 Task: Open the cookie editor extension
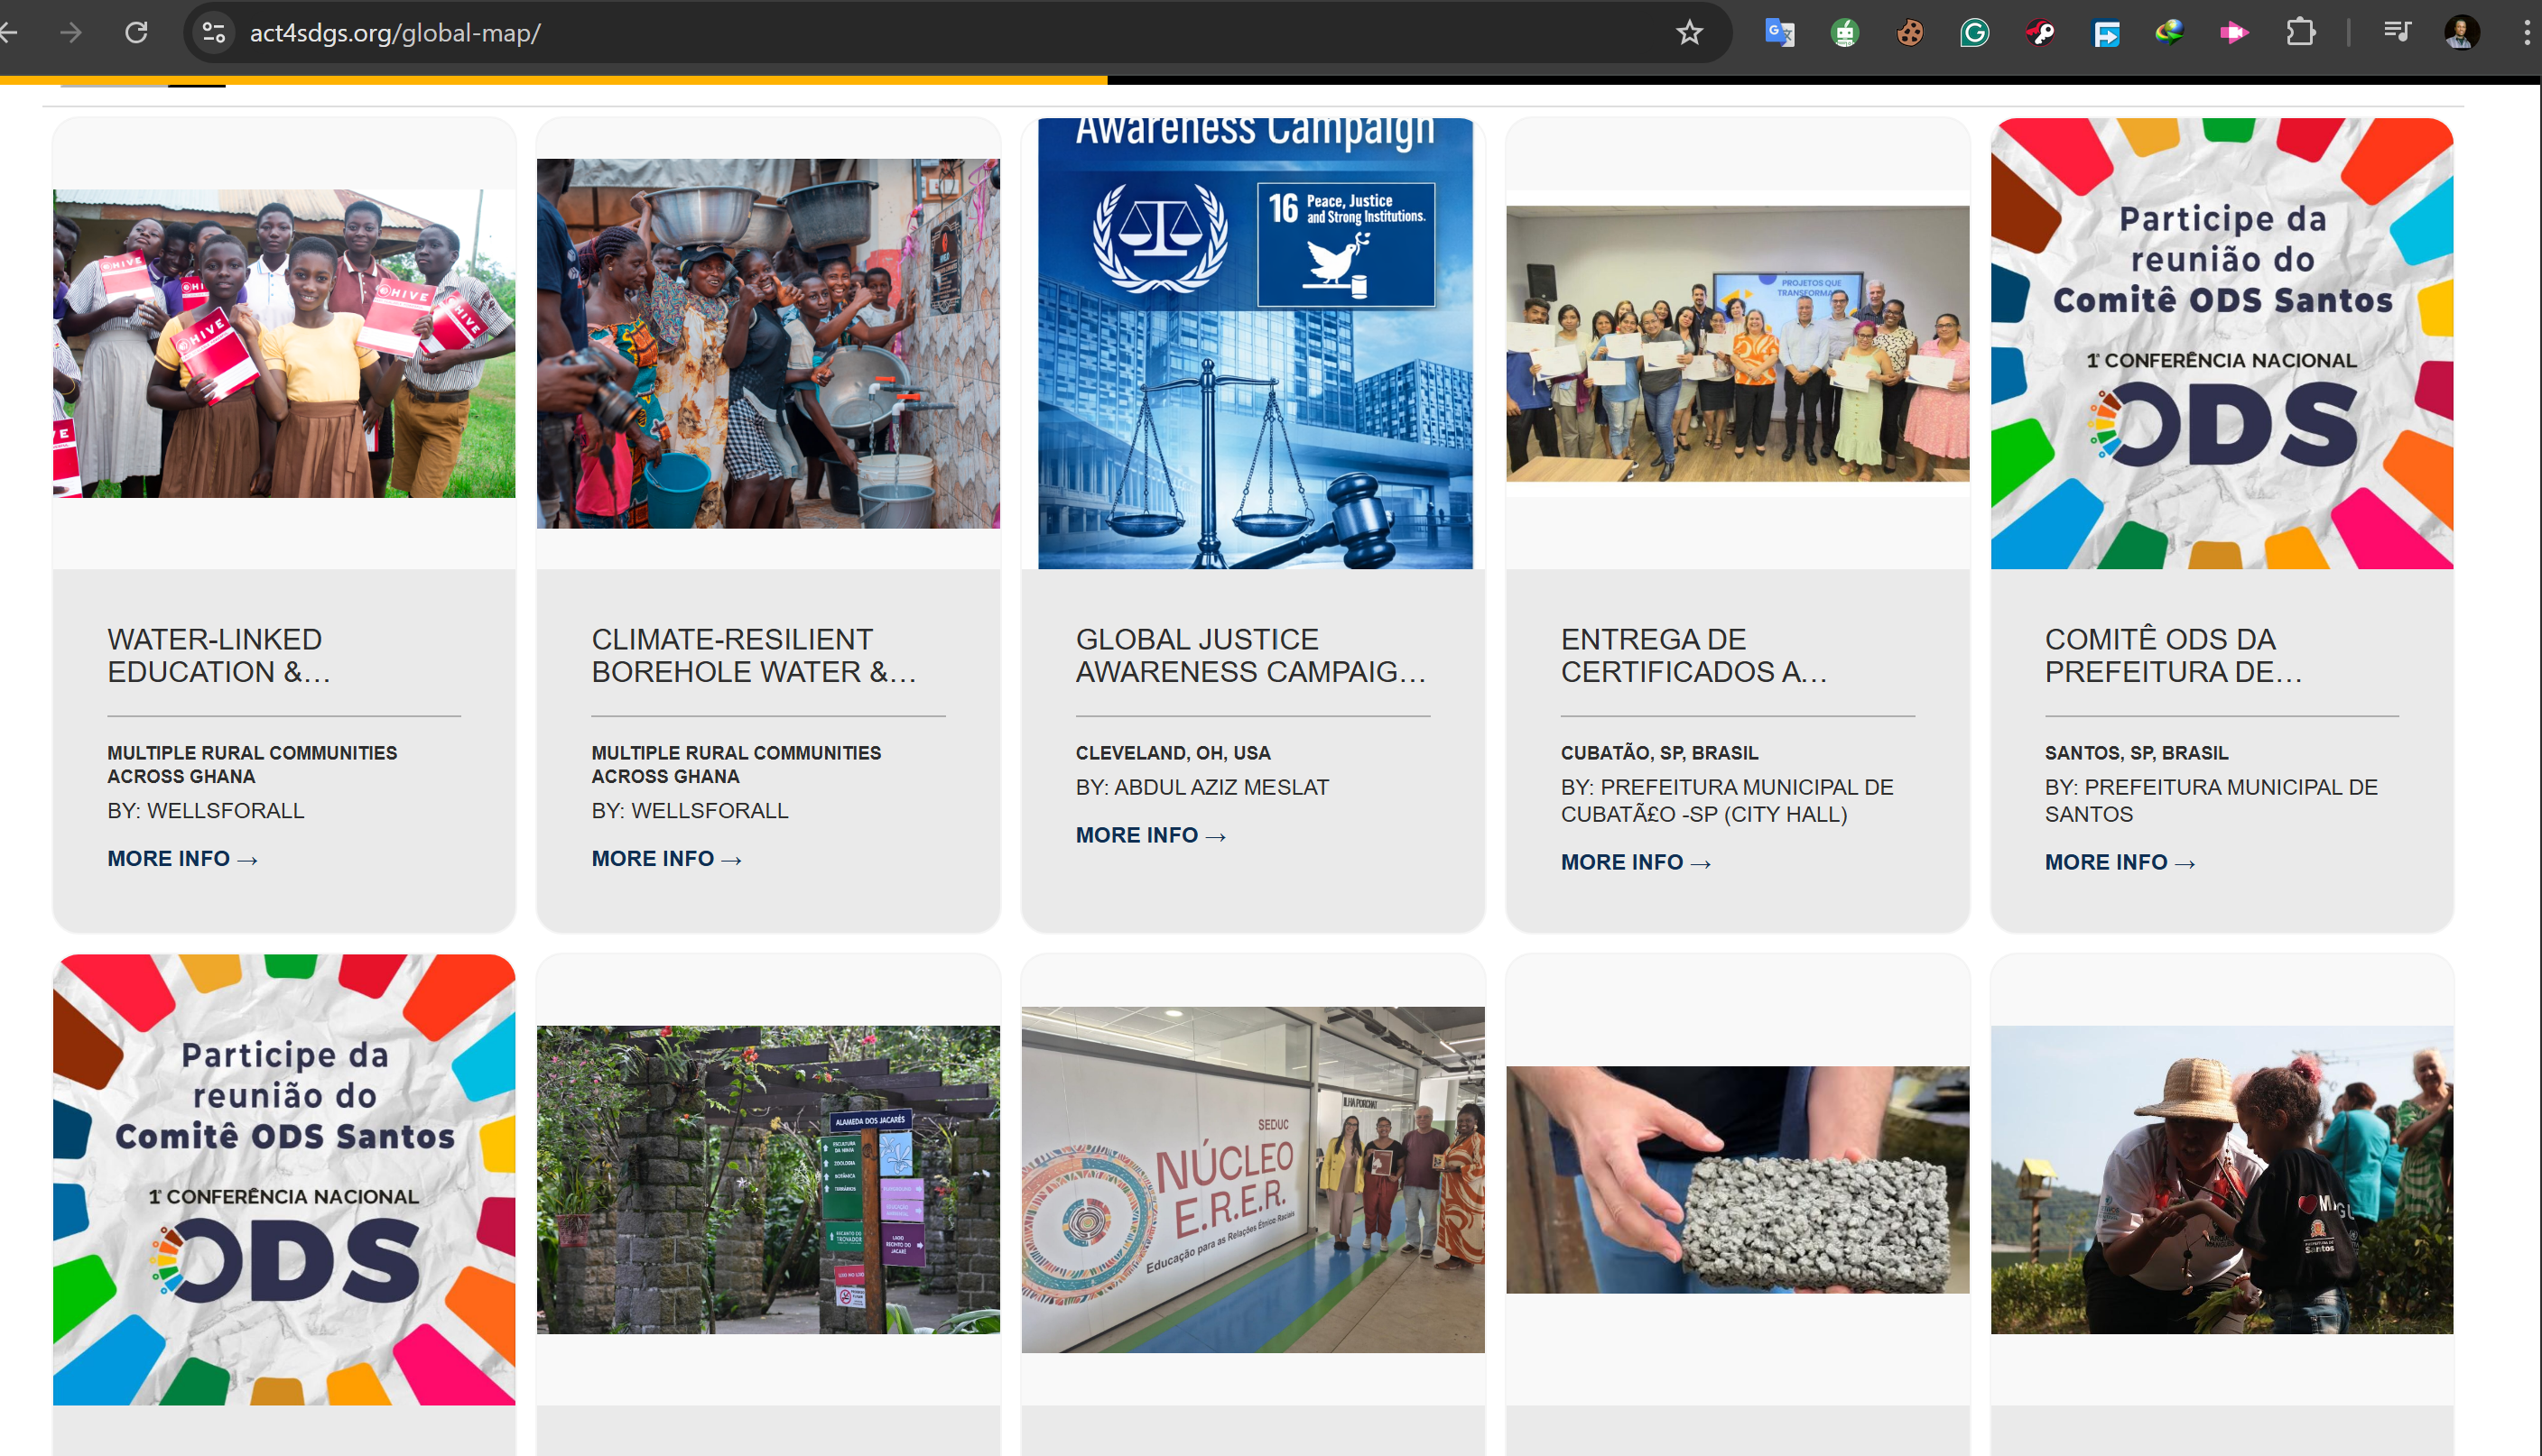pos(1908,33)
